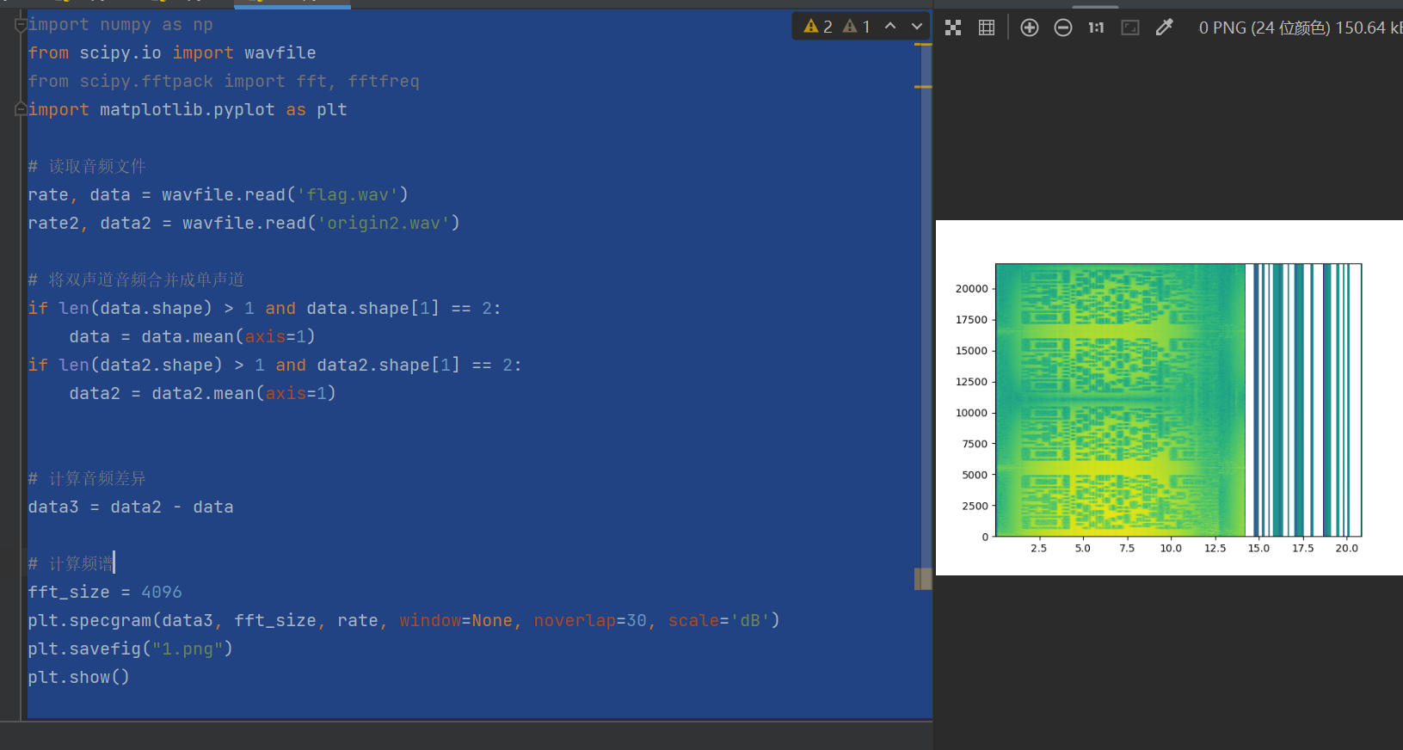Fit the image zoom to window

click(x=1130, y=28)
